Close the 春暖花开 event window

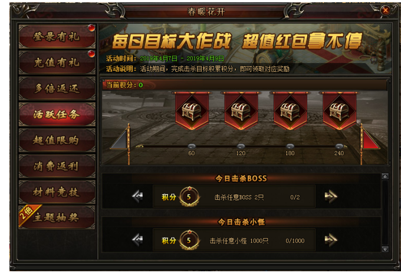tap(386, 11)
